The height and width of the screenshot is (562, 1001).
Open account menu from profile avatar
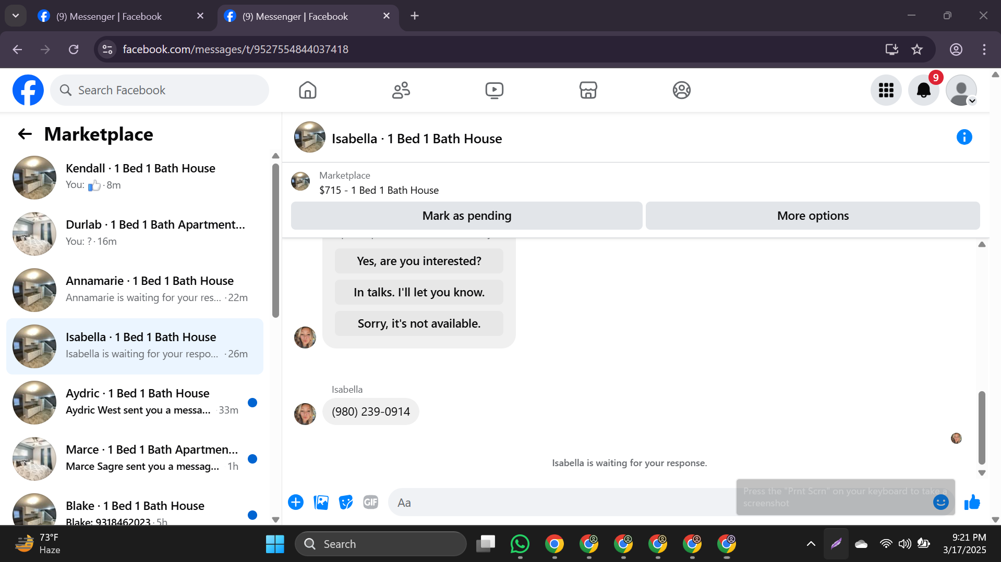pyautogui.click(x=961, y=90)
